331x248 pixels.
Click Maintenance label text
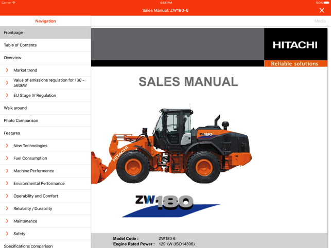[25, 221]
